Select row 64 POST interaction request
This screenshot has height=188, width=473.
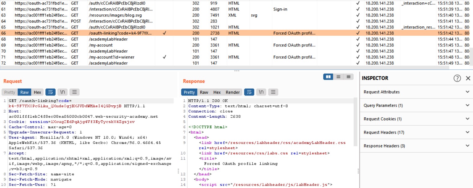(235, 21)
